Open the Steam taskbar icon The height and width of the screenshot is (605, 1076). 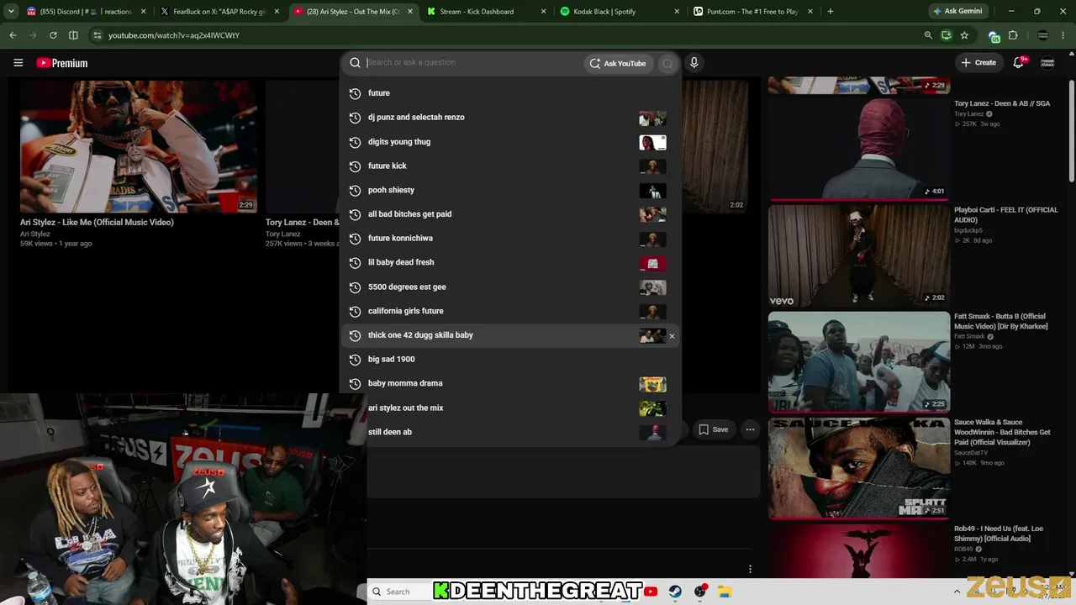point(675,592)
